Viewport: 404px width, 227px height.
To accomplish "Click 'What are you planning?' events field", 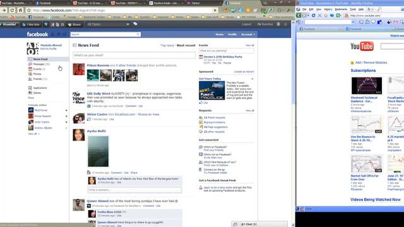I will [x=226, y=50].
